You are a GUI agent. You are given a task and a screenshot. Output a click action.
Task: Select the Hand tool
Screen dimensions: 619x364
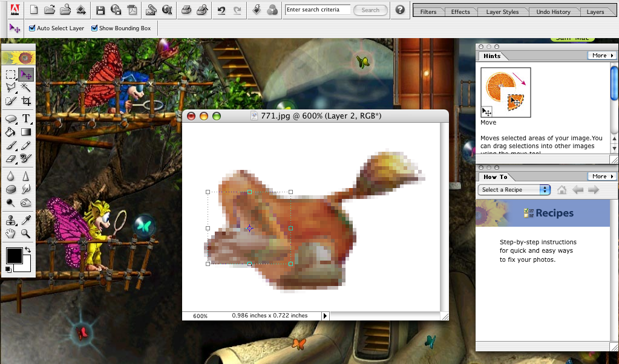[11, 233]
